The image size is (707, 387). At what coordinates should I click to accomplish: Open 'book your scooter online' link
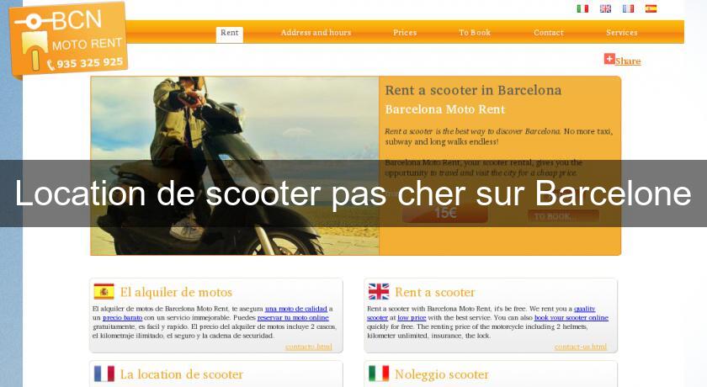coord(571,318)
